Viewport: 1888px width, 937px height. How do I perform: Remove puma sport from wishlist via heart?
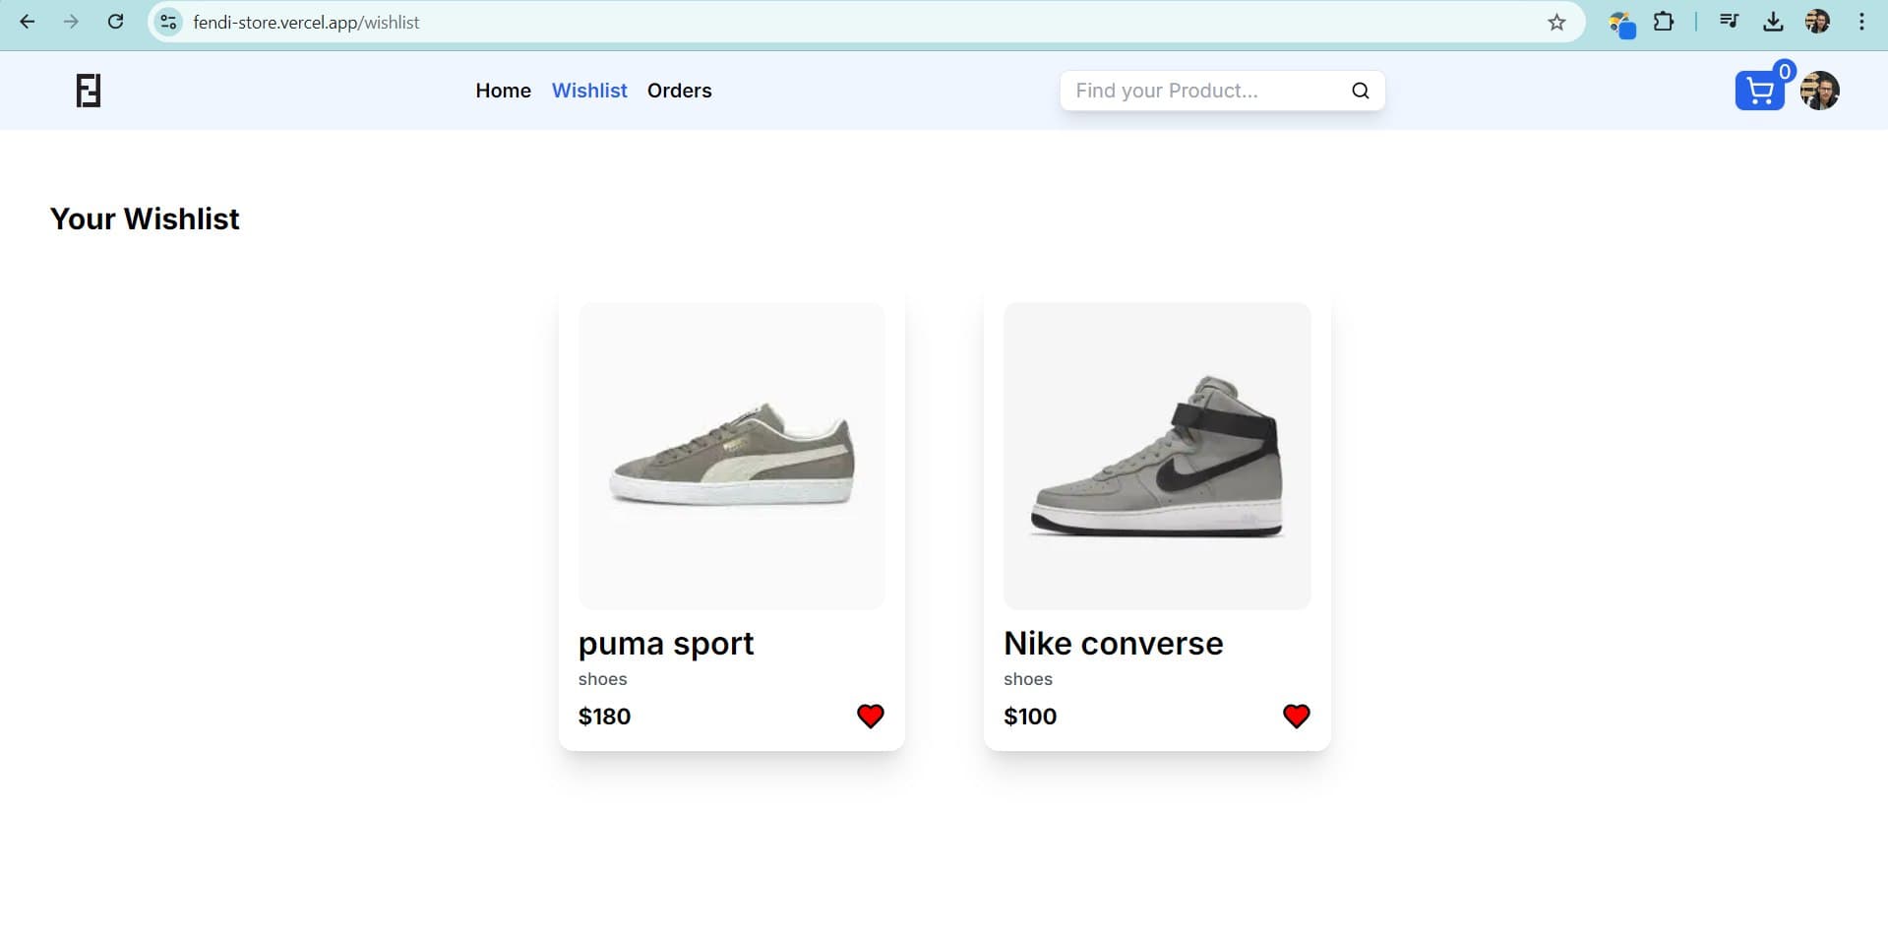click(870, 716)
